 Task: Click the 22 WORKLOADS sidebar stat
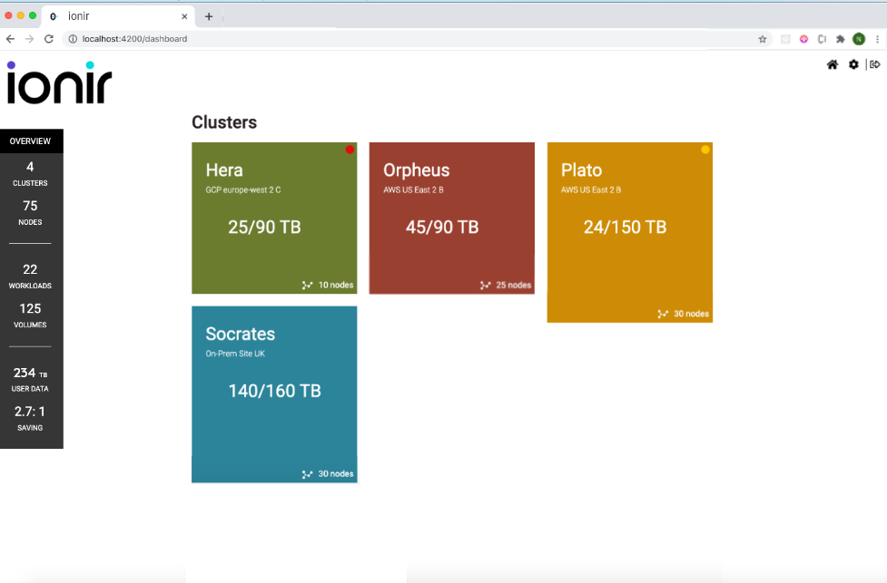[x=30, y=277]
